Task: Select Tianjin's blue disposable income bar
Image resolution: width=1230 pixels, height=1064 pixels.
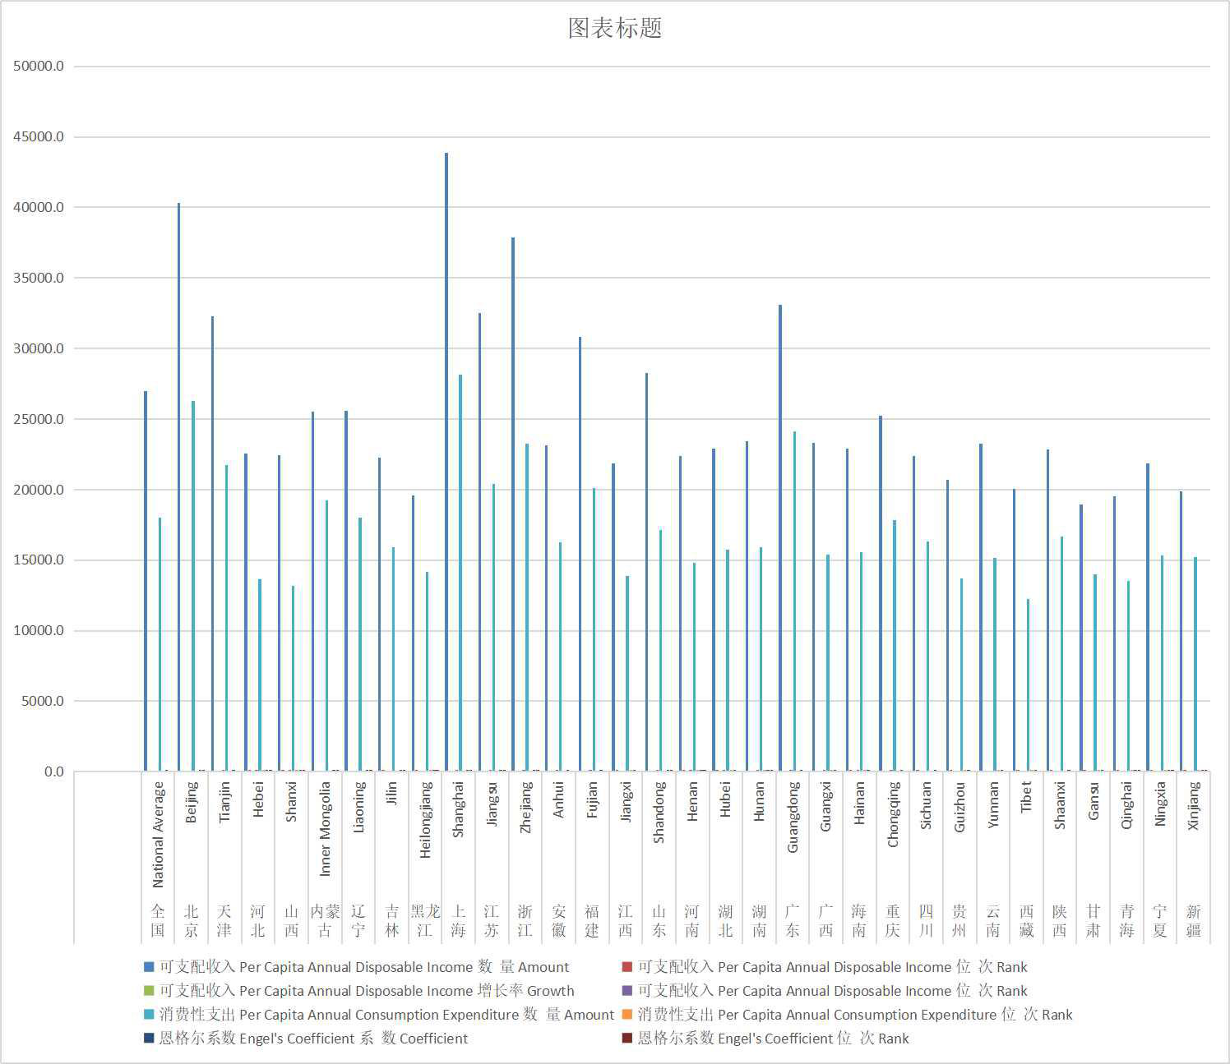Action: (x=212, y=544)
